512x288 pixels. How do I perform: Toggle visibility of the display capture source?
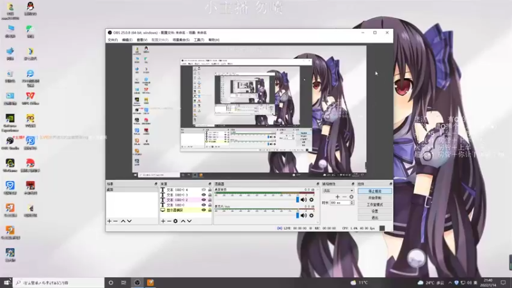pyautogui.click(x=204, y=210)
